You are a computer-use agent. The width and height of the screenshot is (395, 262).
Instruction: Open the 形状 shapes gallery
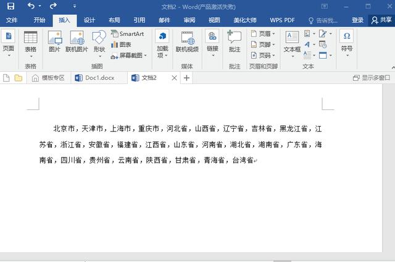[x=99, y=44]
